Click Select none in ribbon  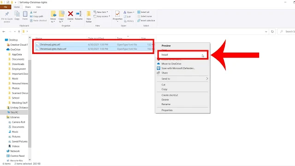(144, 17)
